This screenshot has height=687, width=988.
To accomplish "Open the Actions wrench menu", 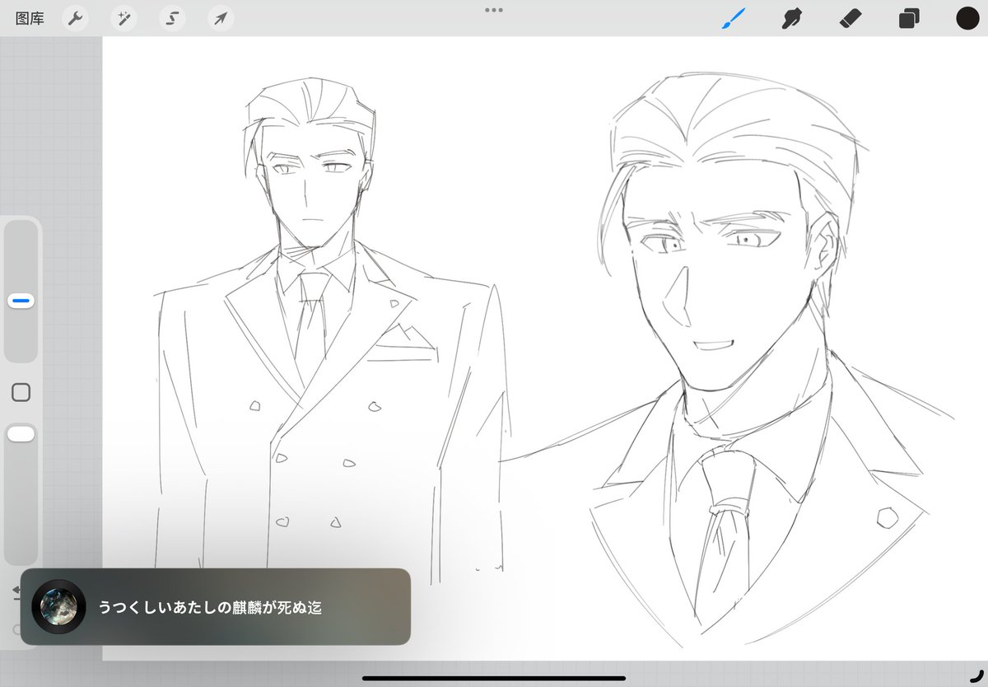I will [x=75, y=18].
